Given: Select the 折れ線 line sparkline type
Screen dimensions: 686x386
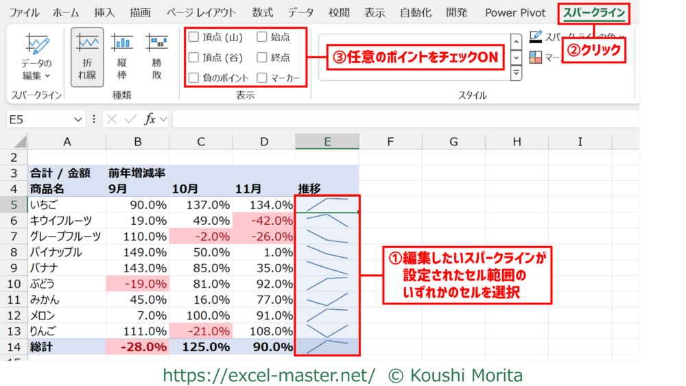Looking at the screenshot, I should 87,58.
